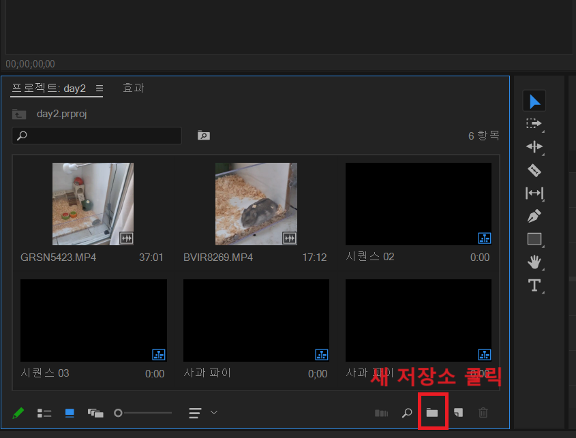
Task: Select the Rectangle tool
Action: 534,239
